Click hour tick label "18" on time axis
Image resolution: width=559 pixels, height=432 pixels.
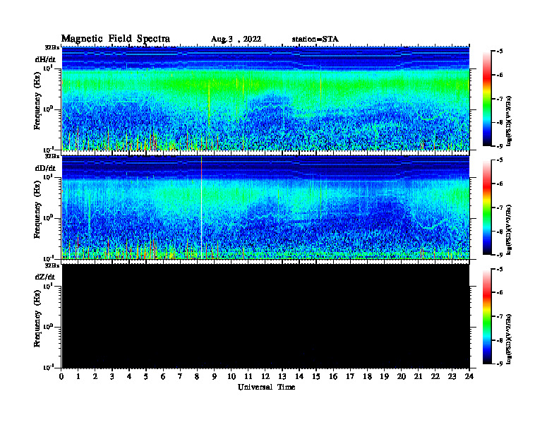367,376
